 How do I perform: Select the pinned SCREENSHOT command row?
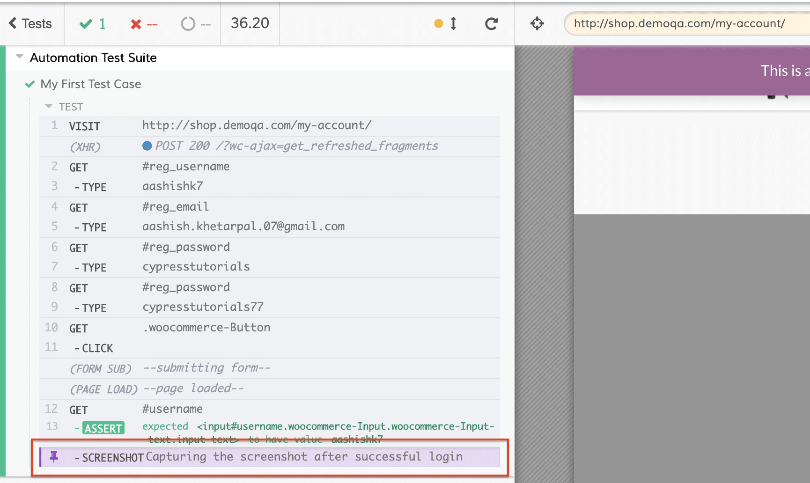(281, 457)
